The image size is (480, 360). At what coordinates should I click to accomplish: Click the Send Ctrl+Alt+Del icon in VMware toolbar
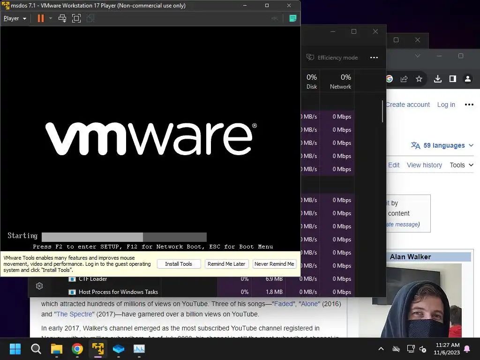pos(62,18)
